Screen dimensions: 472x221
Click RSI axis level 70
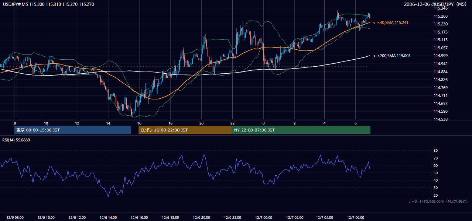click(435, 158)
